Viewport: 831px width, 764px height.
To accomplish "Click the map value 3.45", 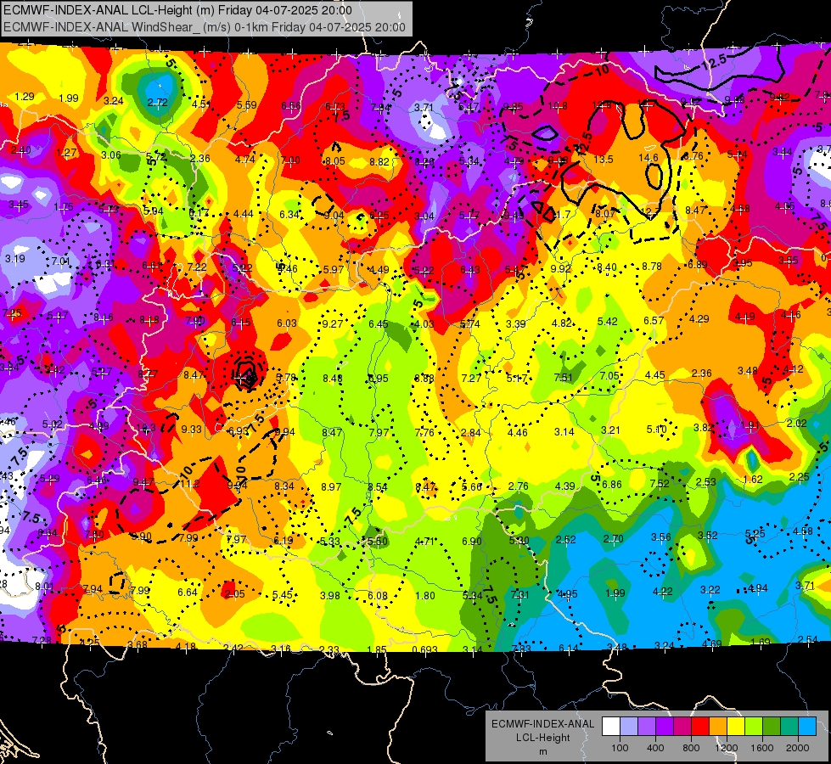I will (x=19, y=204).
